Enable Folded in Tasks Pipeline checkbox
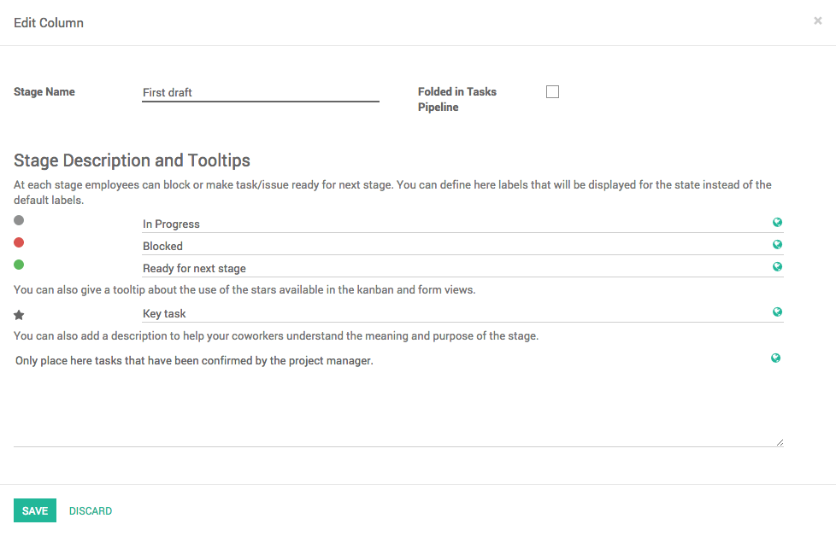Screen dimensions: 836x536 (552, 92)
